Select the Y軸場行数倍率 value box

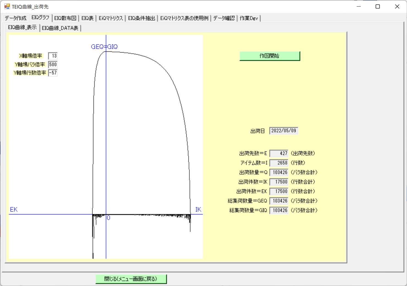tap(53, 73)
